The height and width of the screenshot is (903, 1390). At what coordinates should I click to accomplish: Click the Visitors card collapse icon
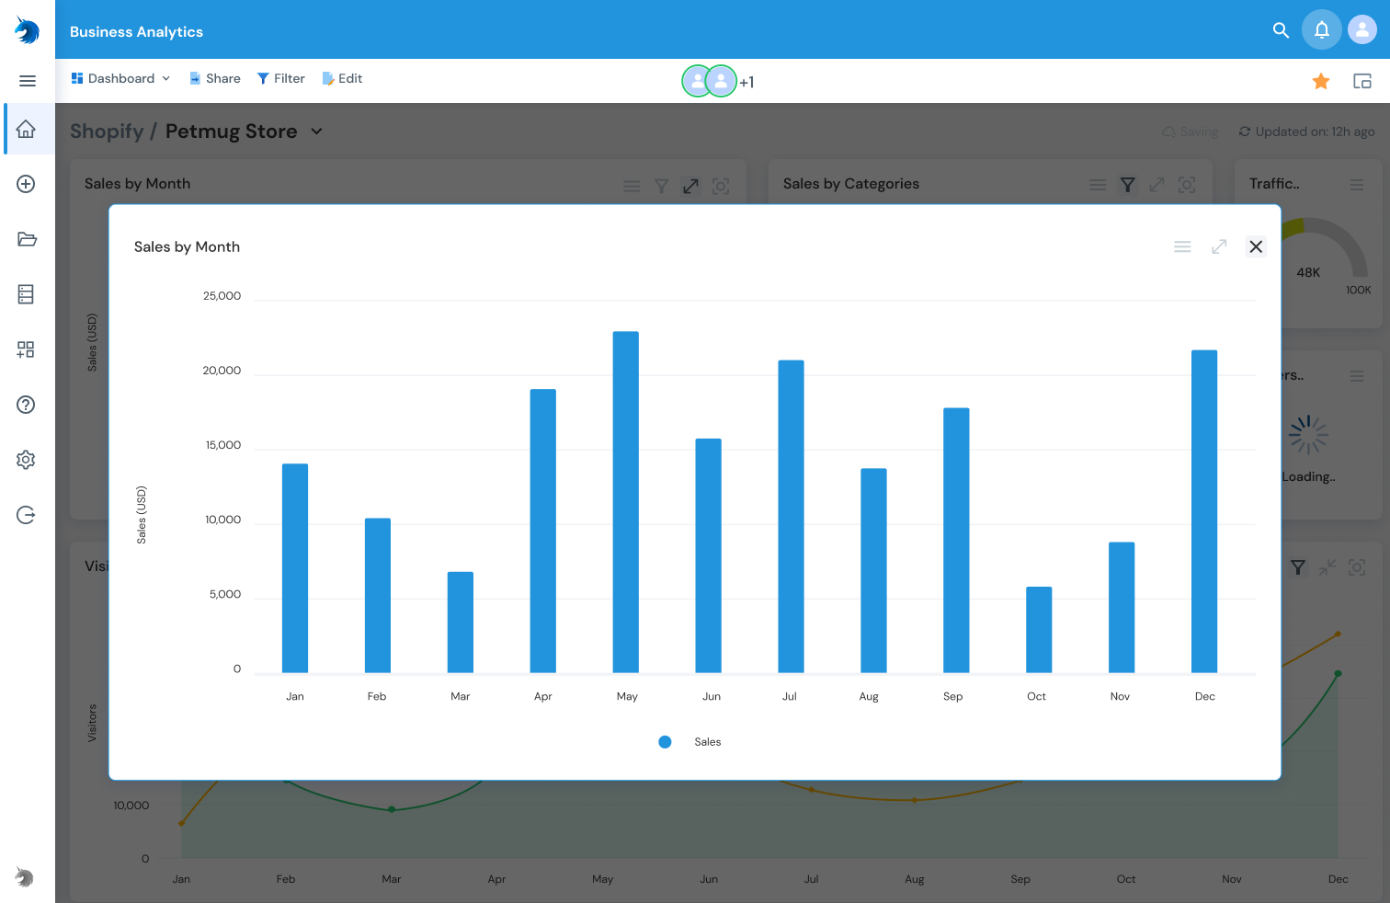(1327, 567)
